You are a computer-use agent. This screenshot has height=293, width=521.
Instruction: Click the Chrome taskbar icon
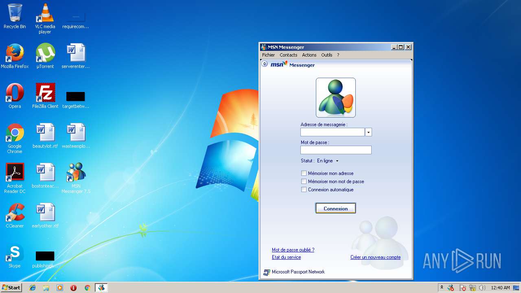coord(87,288)
